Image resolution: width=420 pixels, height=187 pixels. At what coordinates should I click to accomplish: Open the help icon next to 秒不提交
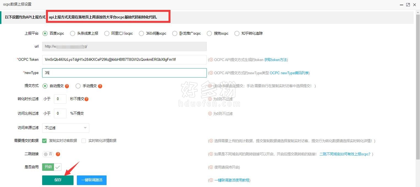[86, 99]
